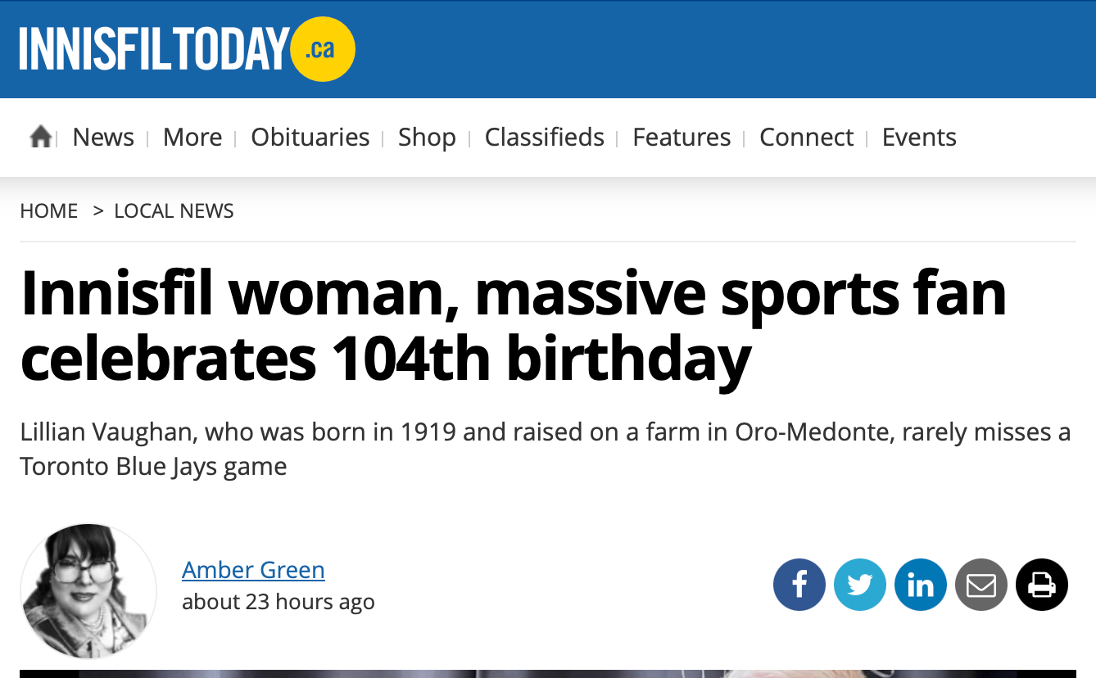
Task: Share article on Facebook
Action: [799, 585]
